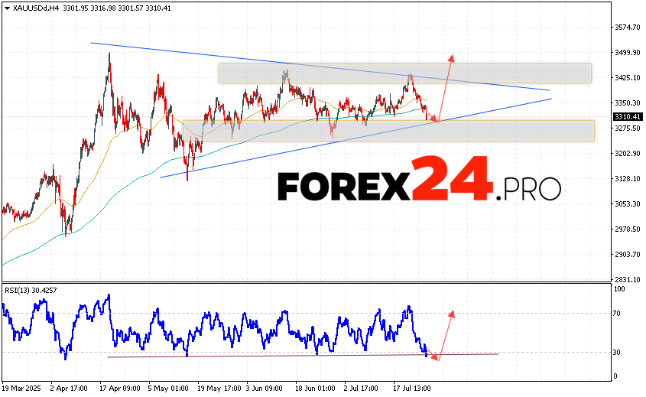Open the chart menu triangle beside XAUUSDd
The width and height of the screenshot is (646, 397).
(x=7, y=8)
